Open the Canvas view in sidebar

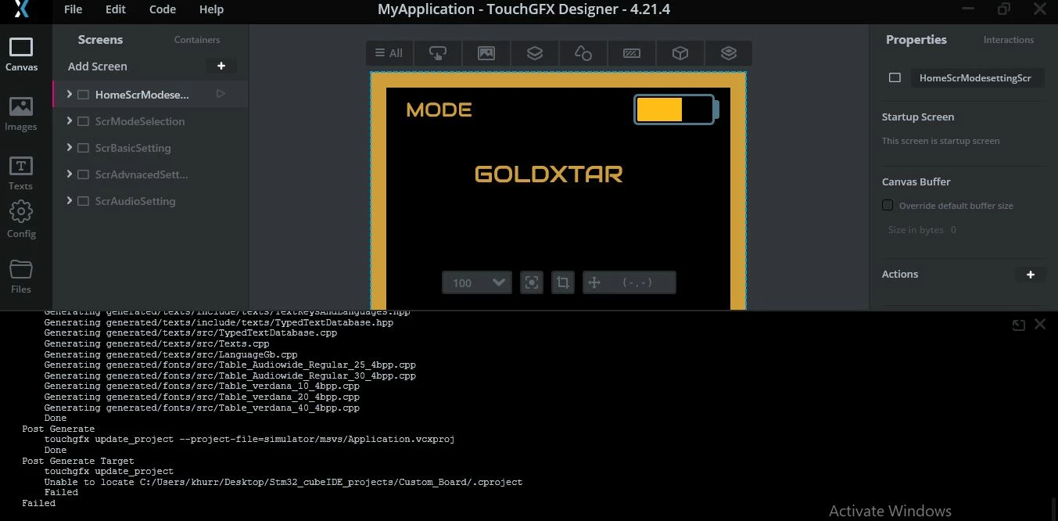(21, 54)
